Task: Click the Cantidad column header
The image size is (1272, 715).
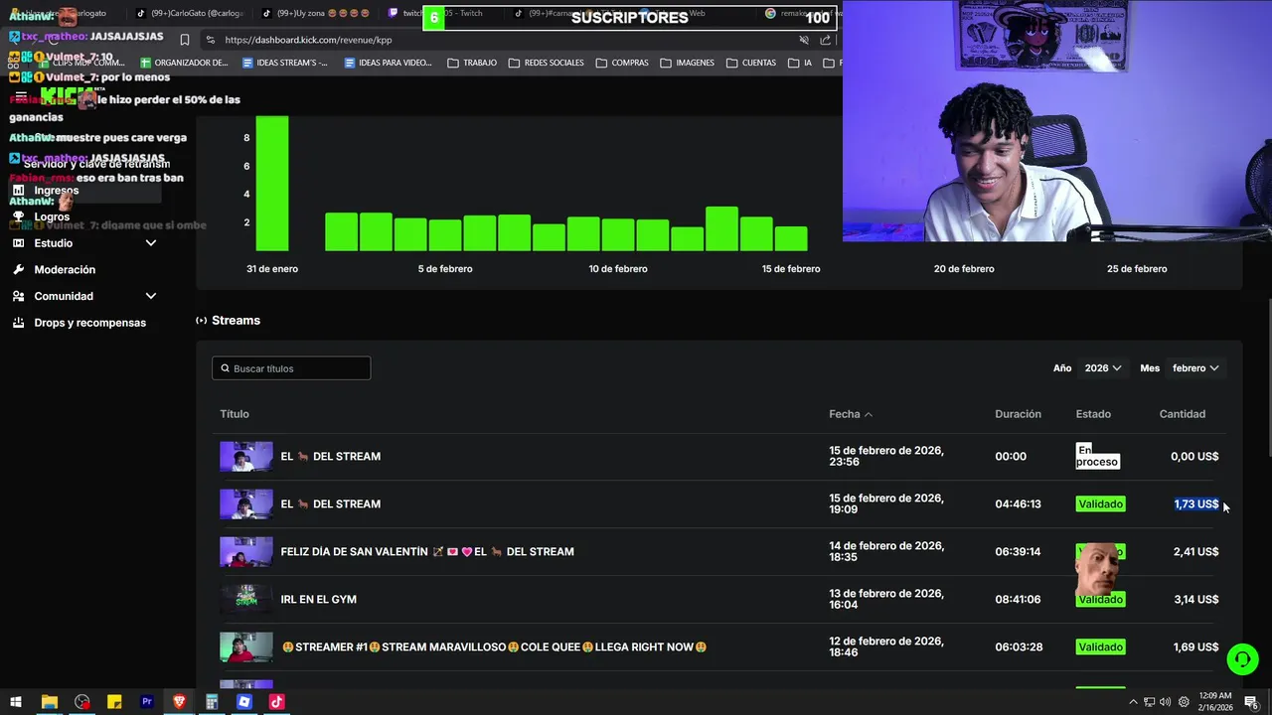Action: tap(1182, 414)
